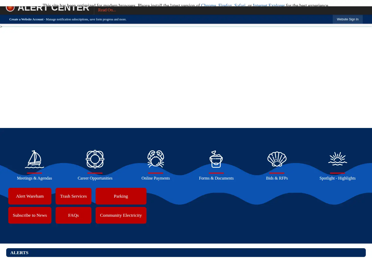Click the sand bucket Forms & Documents icon
This screenshot has width=372, height=258.
[x=216, y=159]
